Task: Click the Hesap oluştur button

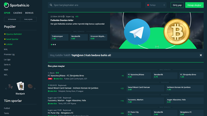Action: pos(194,5)
